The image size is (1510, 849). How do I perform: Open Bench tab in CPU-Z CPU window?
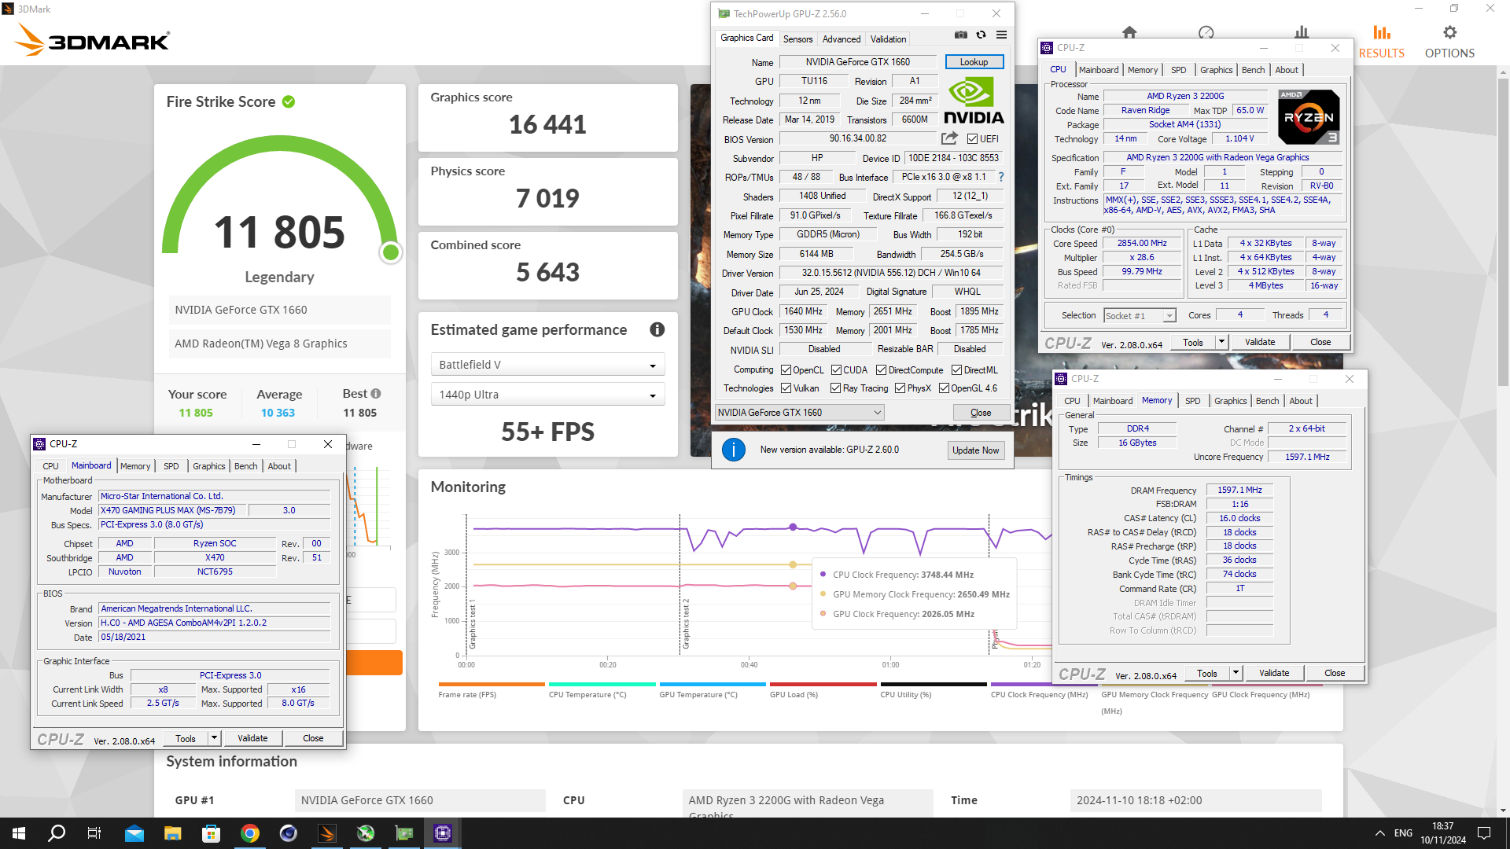point(1253,70)
